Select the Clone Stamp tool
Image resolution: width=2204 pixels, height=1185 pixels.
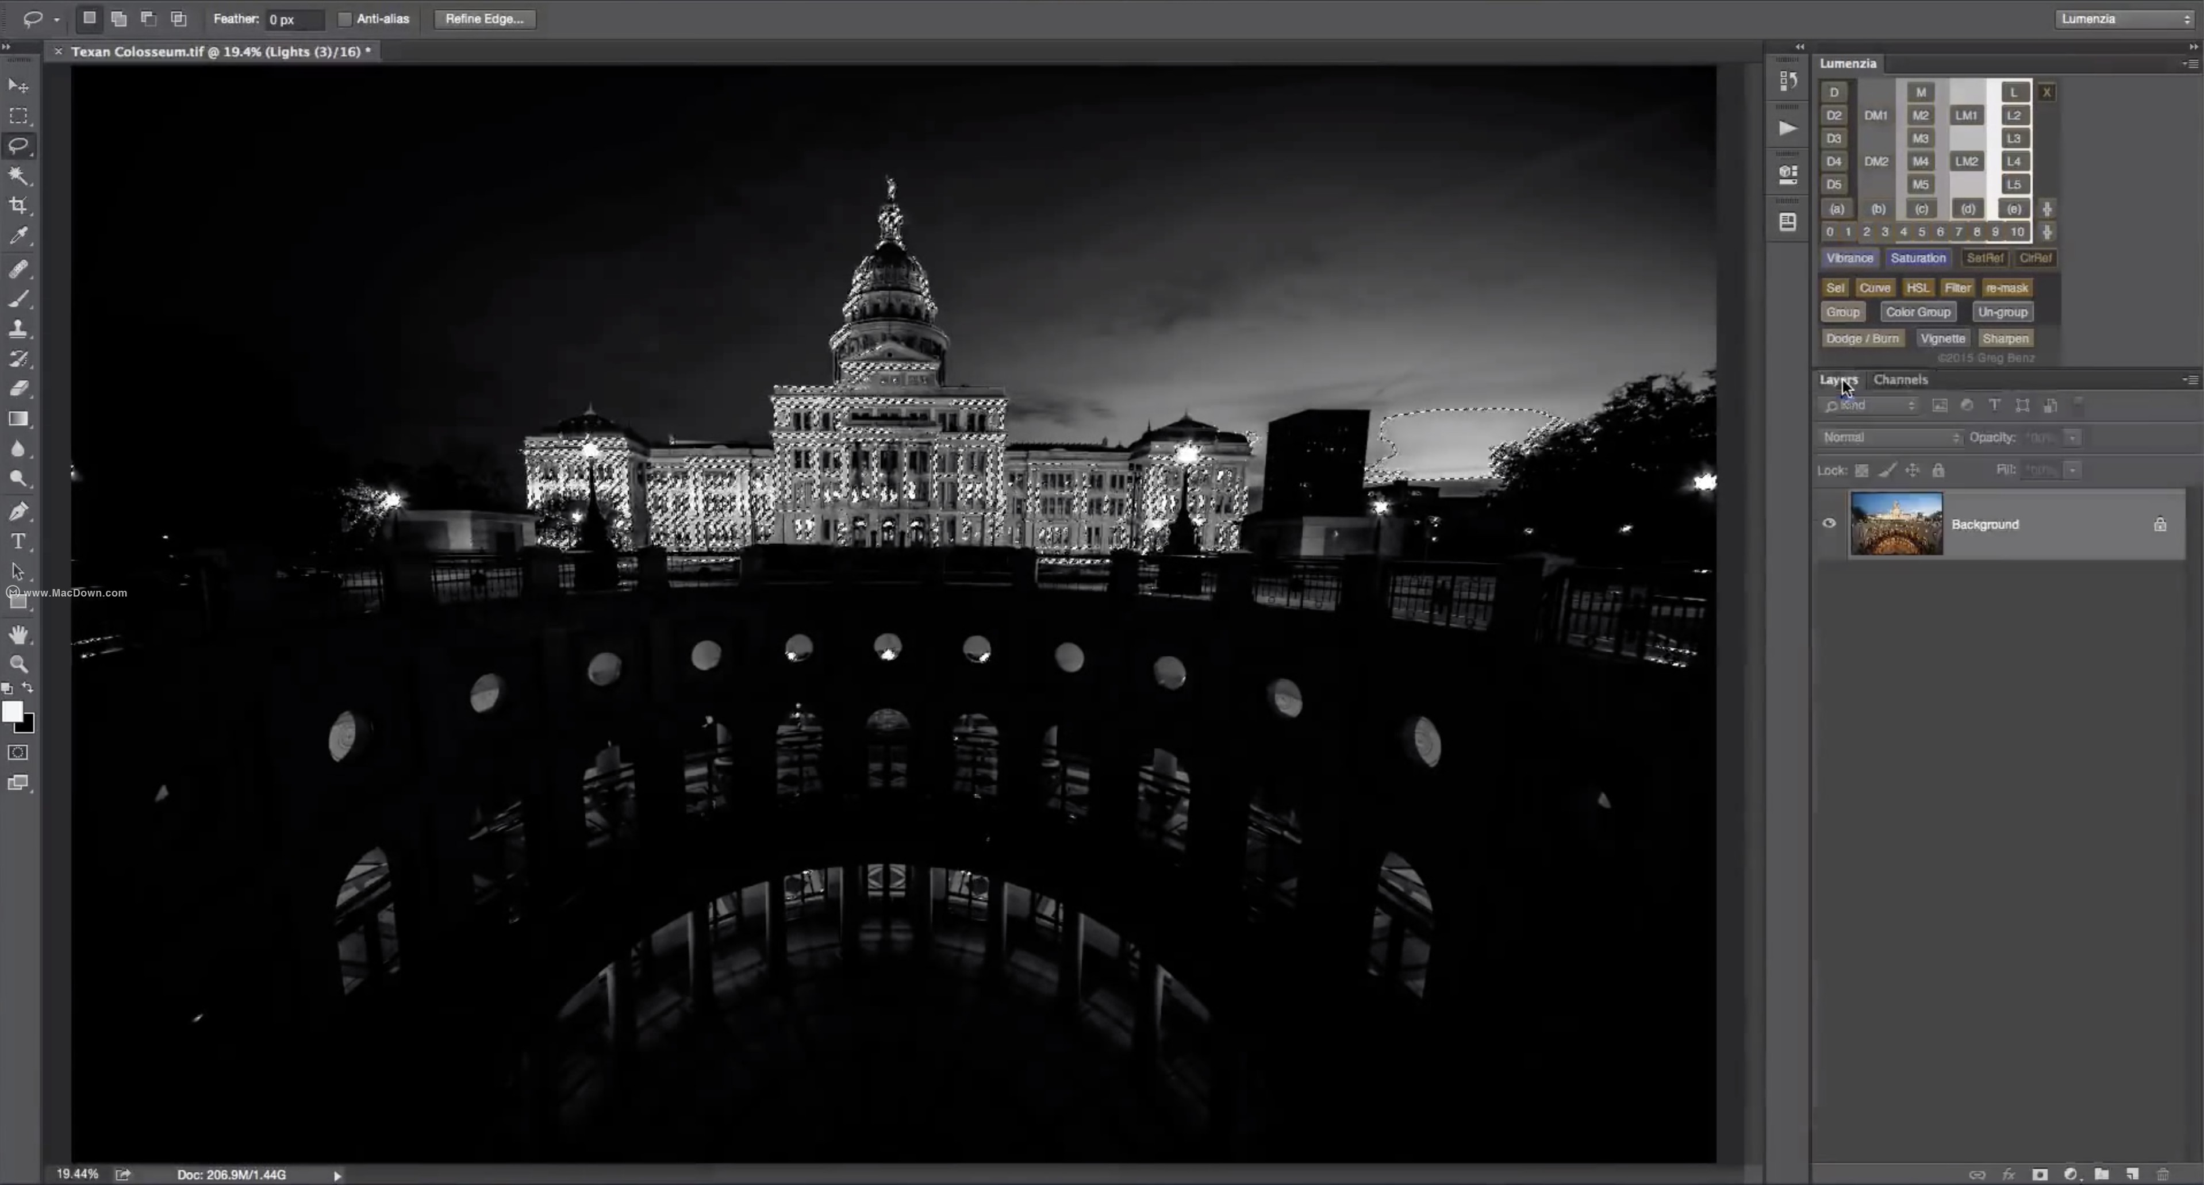point(18,329)
